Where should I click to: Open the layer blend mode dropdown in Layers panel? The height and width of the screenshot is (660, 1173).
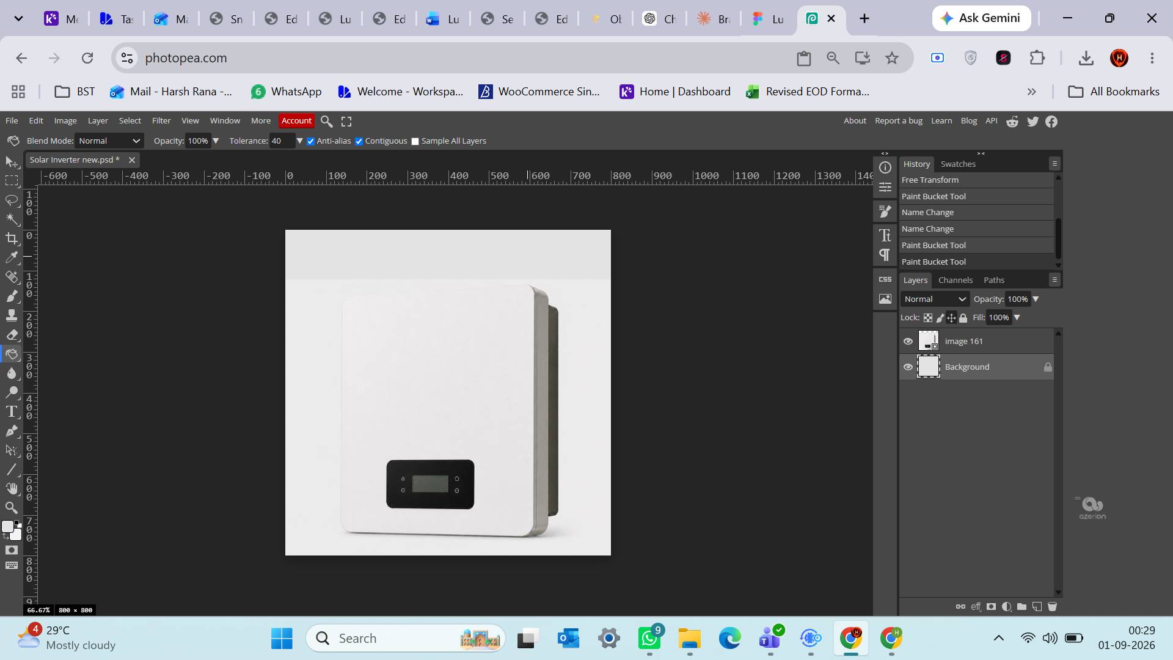click(x=935, y=299)
